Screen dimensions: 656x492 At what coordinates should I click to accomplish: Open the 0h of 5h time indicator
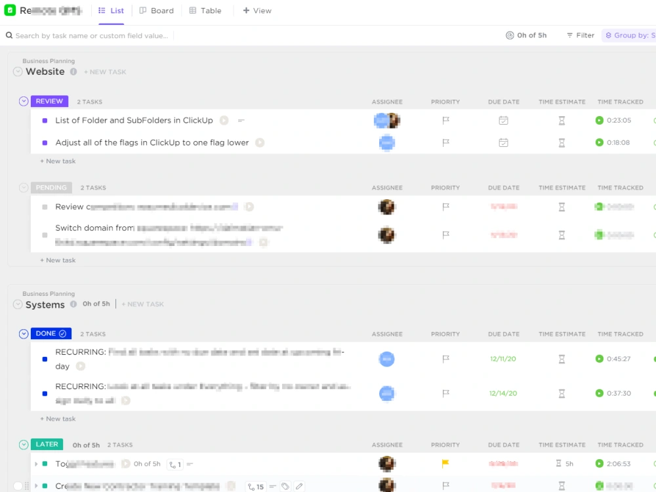coord(526,35)
